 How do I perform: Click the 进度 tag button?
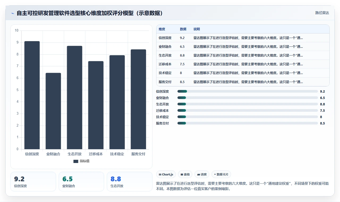tap(202, 174)
